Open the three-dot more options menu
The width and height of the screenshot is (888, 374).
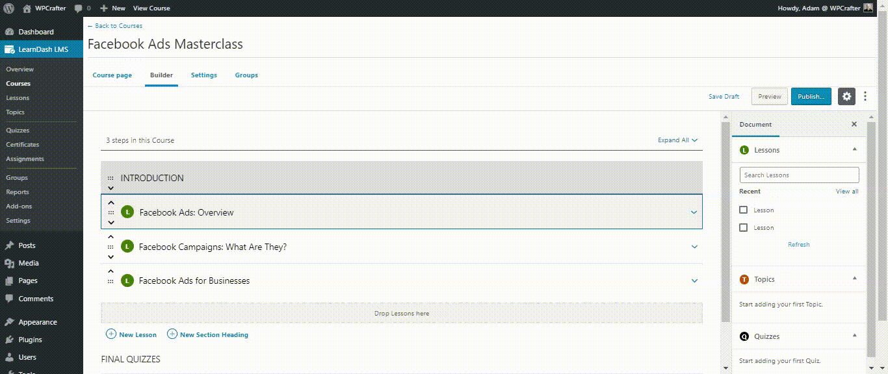point(865,96)
